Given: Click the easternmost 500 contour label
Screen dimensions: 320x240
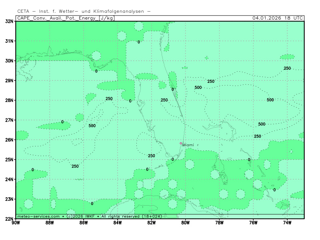Looking at the screenshot, I should point(270,100).
